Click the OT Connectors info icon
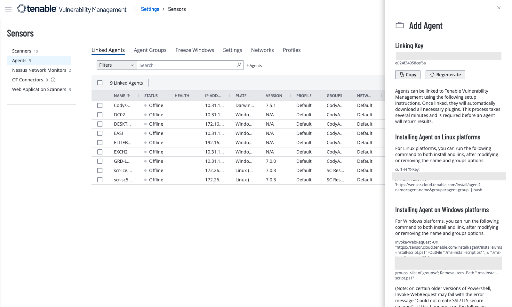 coord(53,80)
